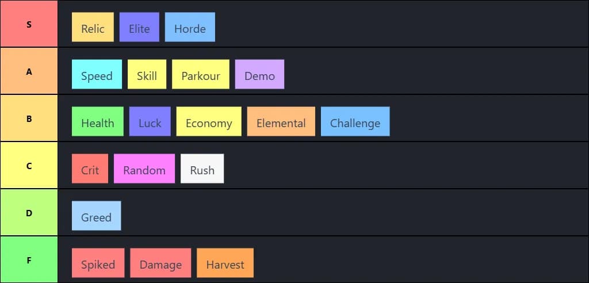Click the red S tier label
The image size is (589, 283).
pos(29,24)
